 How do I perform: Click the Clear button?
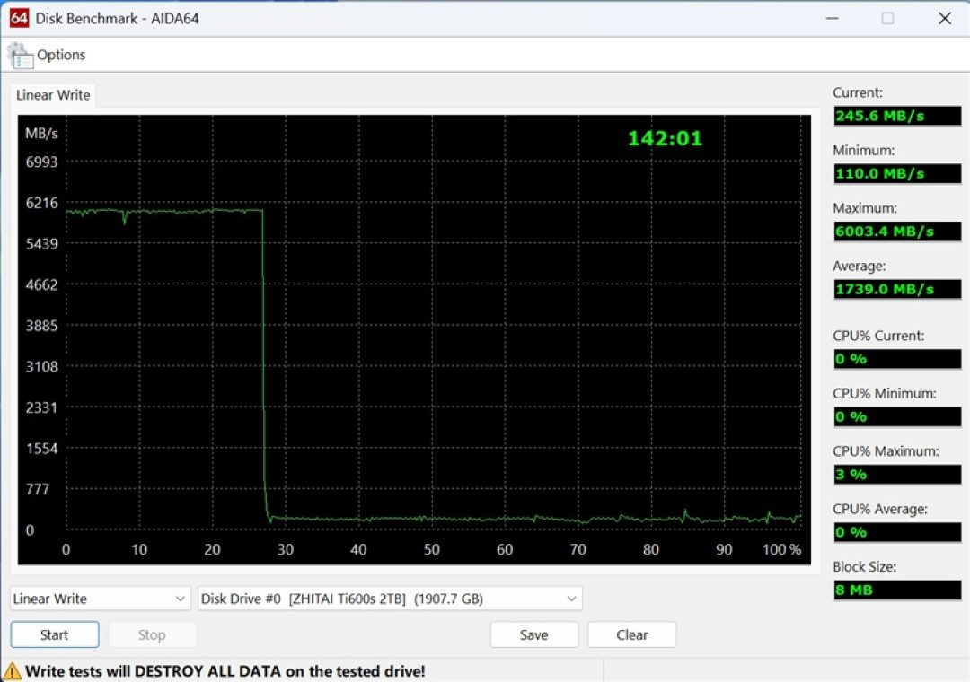(x=631, y=635)
